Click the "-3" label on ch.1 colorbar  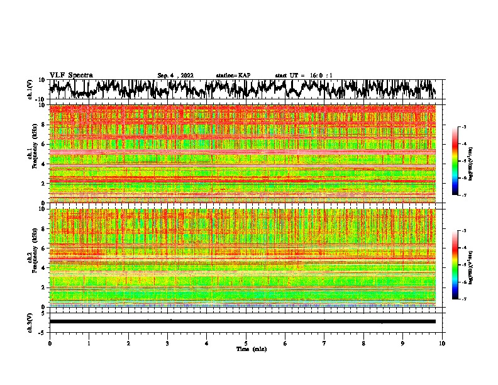tap(464, 126)
